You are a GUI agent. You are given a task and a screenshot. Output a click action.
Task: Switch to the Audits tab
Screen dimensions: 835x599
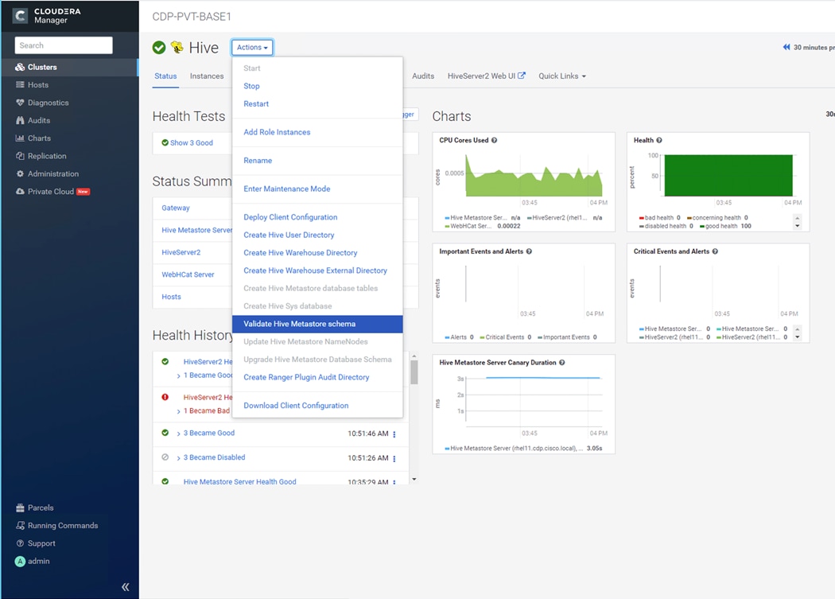click(423, 76)
